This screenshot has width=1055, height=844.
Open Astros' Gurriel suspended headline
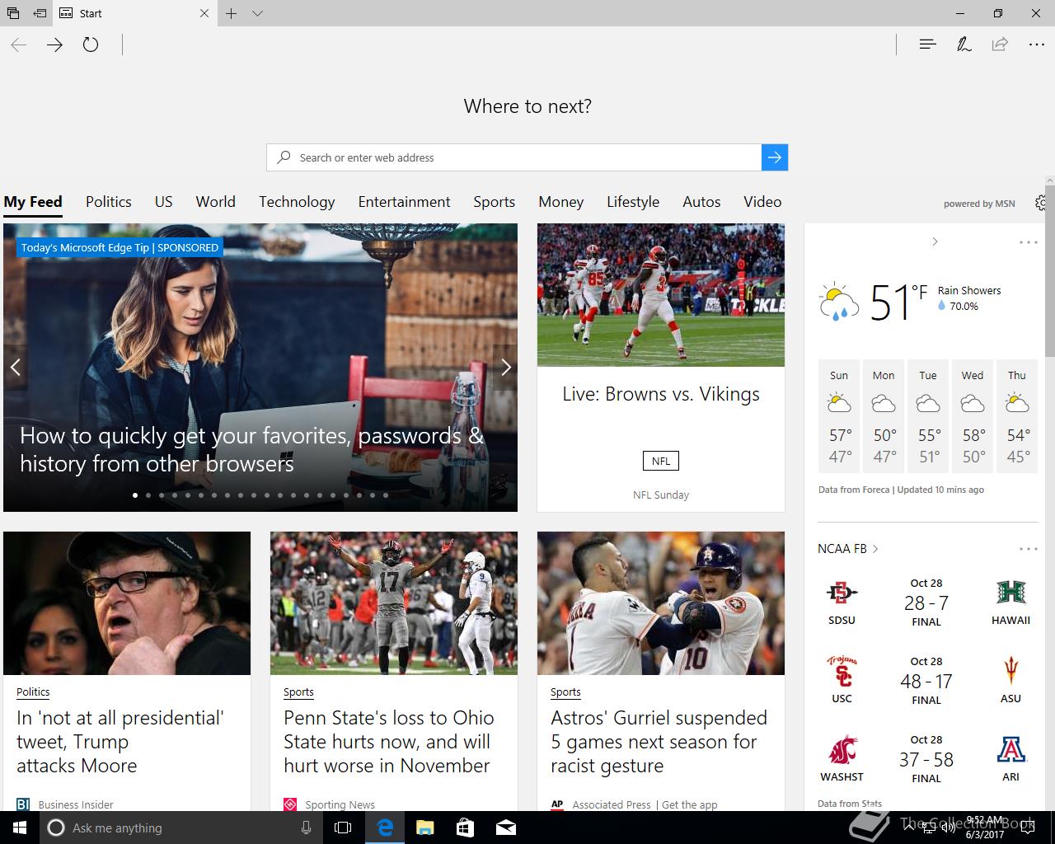[x=659, y=742]
